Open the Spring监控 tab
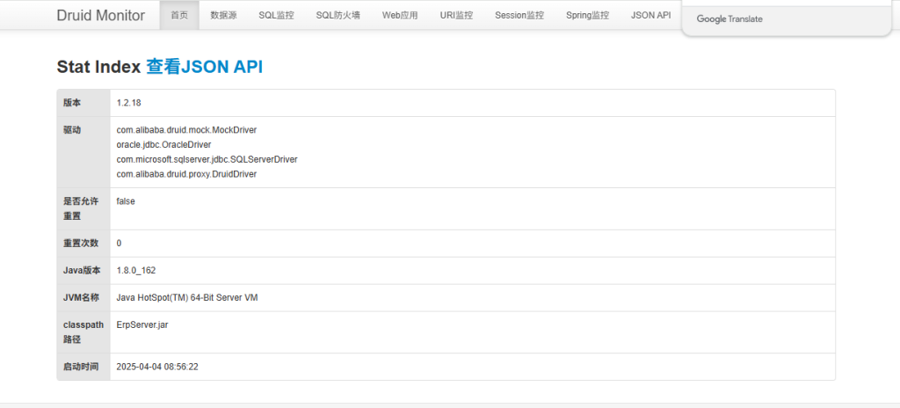The width and height of the screenshot is (900, 408). click(587, 16)
